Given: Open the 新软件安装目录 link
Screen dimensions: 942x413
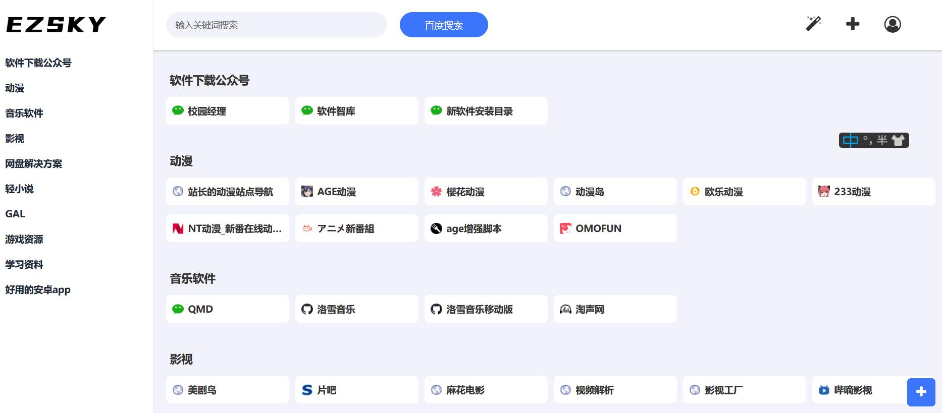Looking at the screenshot, I should point(486,111).
